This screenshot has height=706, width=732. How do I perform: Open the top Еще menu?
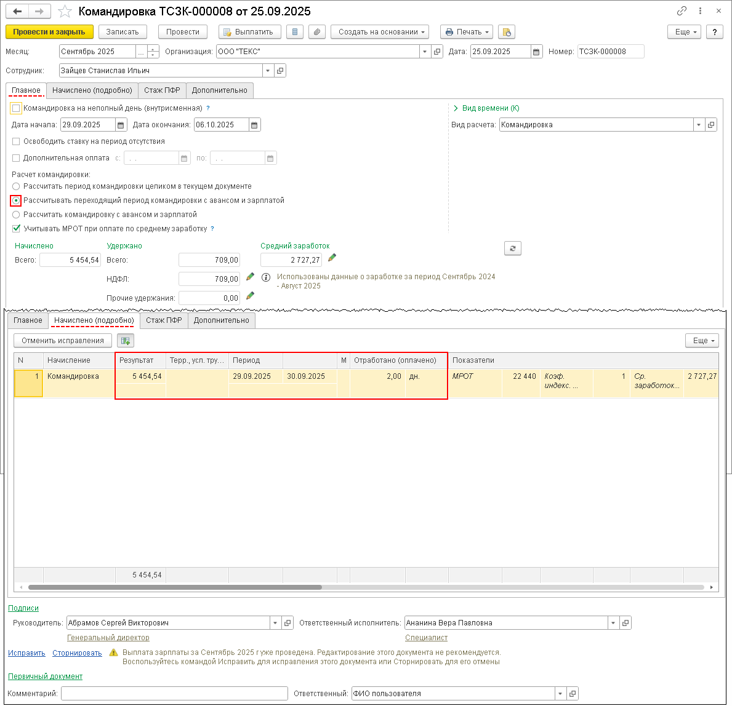pos(684,32)
